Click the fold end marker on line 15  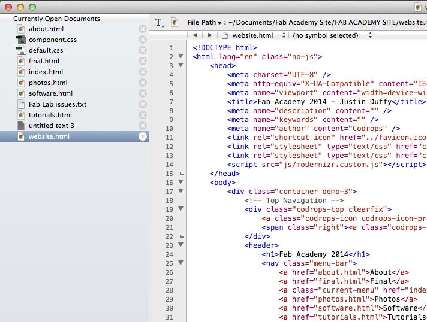coord(181,174)
